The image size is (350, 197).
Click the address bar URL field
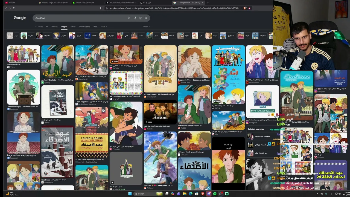174,8
